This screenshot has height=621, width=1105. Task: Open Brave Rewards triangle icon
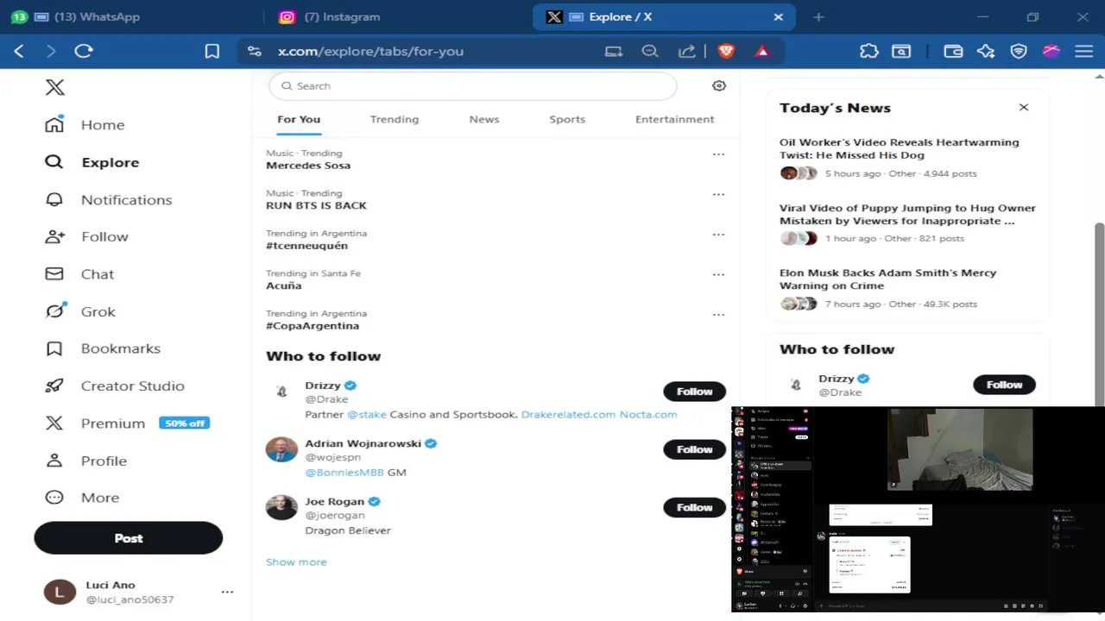pos(762,52)
